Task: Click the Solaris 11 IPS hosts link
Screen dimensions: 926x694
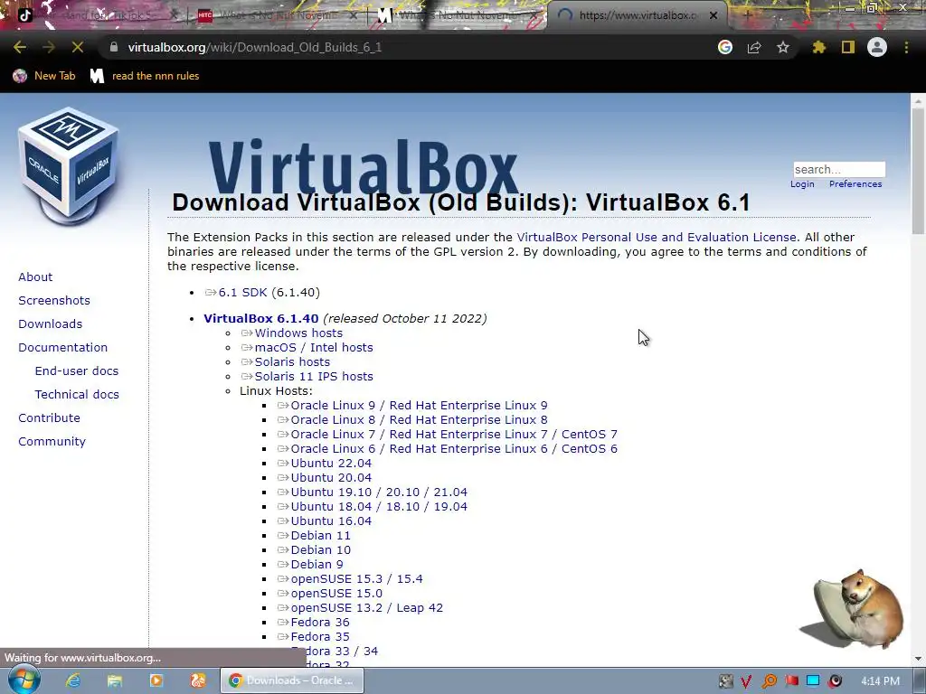Action: [x=314, y=377]
